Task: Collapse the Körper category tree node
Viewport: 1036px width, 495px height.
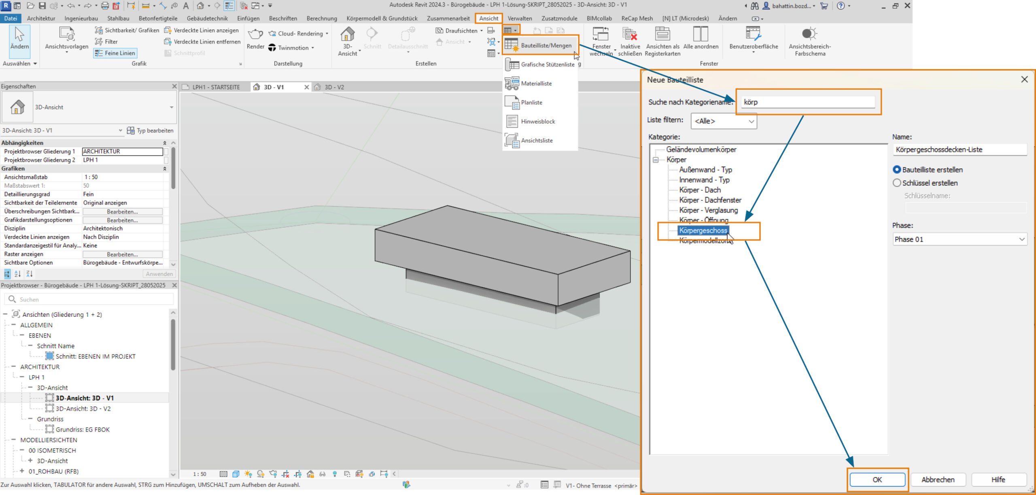Action: [x=656, y=160]
